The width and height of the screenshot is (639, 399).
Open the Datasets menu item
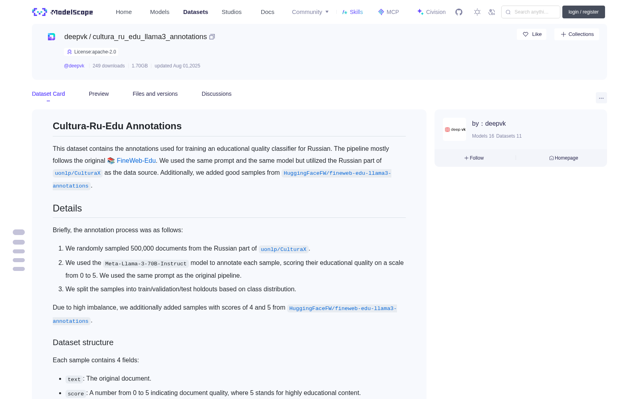pos(196,12)
